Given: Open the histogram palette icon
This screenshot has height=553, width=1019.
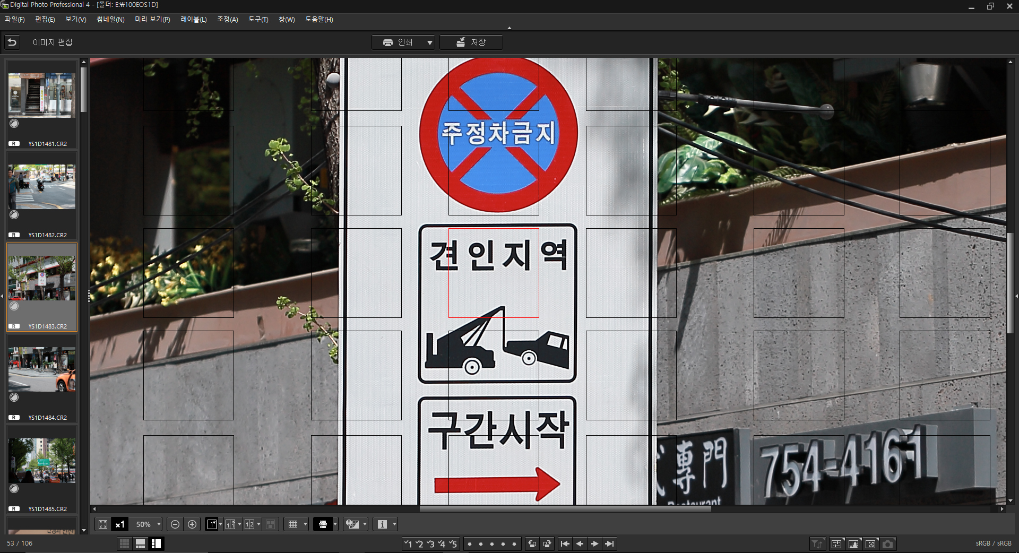Looking at the screenshot, I should pyautogui.click(x=853, y=544).
